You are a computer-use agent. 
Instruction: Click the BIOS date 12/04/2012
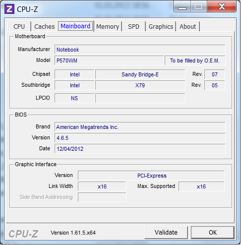coord(140,149)
